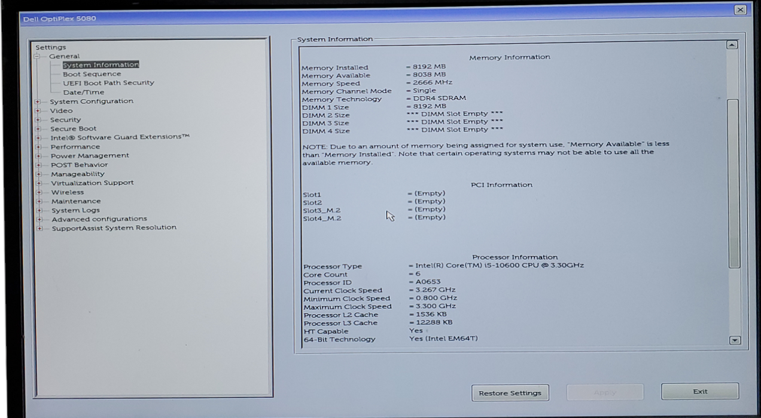The width and height of the screenshot is (761, 418).
Task: Click the Restore Settings button
Action: tap(510, 393)
